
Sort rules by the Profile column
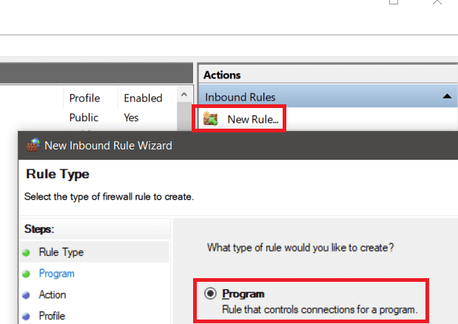pyautogui.click(x=84, y=98)
